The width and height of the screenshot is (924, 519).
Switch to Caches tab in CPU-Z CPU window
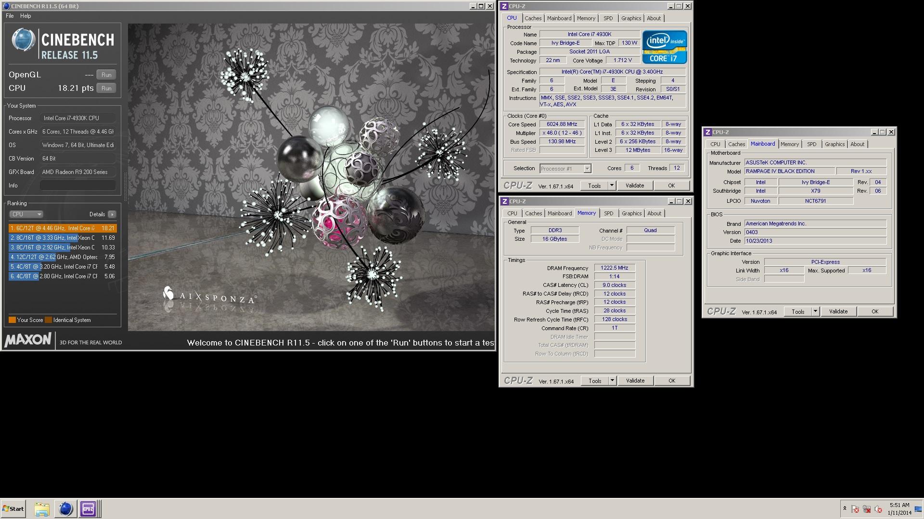533,18
